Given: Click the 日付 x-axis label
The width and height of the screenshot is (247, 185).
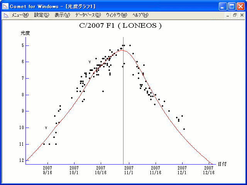Looking at the screenshot, I should 222,164.
